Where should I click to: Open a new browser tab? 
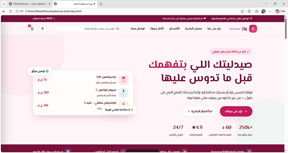(x=101, y=4)
